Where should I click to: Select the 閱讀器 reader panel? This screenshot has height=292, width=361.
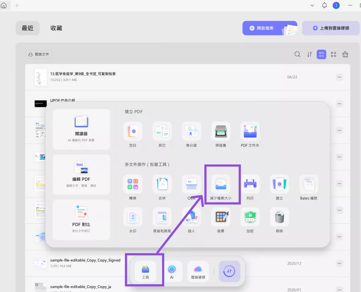click(x=81, y=129)
